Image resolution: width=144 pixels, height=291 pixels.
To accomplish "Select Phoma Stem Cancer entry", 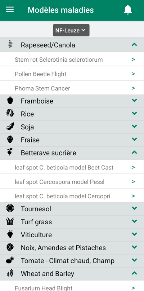I will point(72,88).
